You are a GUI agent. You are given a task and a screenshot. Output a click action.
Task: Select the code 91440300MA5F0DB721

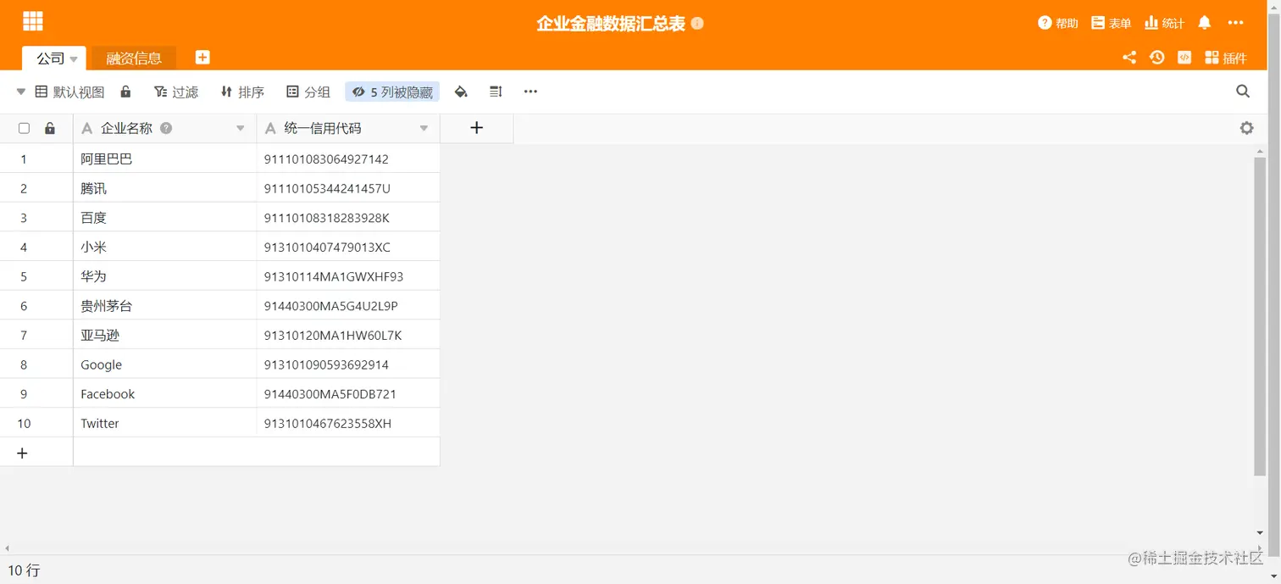(348, 393)
